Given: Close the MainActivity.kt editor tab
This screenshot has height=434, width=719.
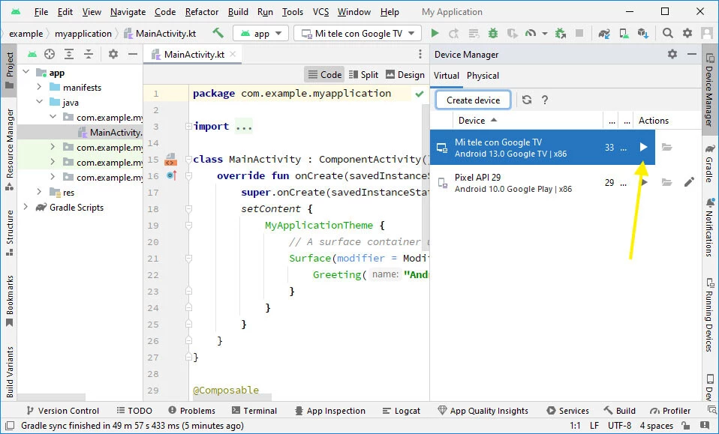Looking at the screenshot, I should (233, 54).
